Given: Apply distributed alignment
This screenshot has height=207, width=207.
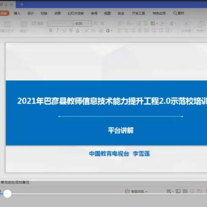Looking at the screenshot, I should tap(147, 30).
